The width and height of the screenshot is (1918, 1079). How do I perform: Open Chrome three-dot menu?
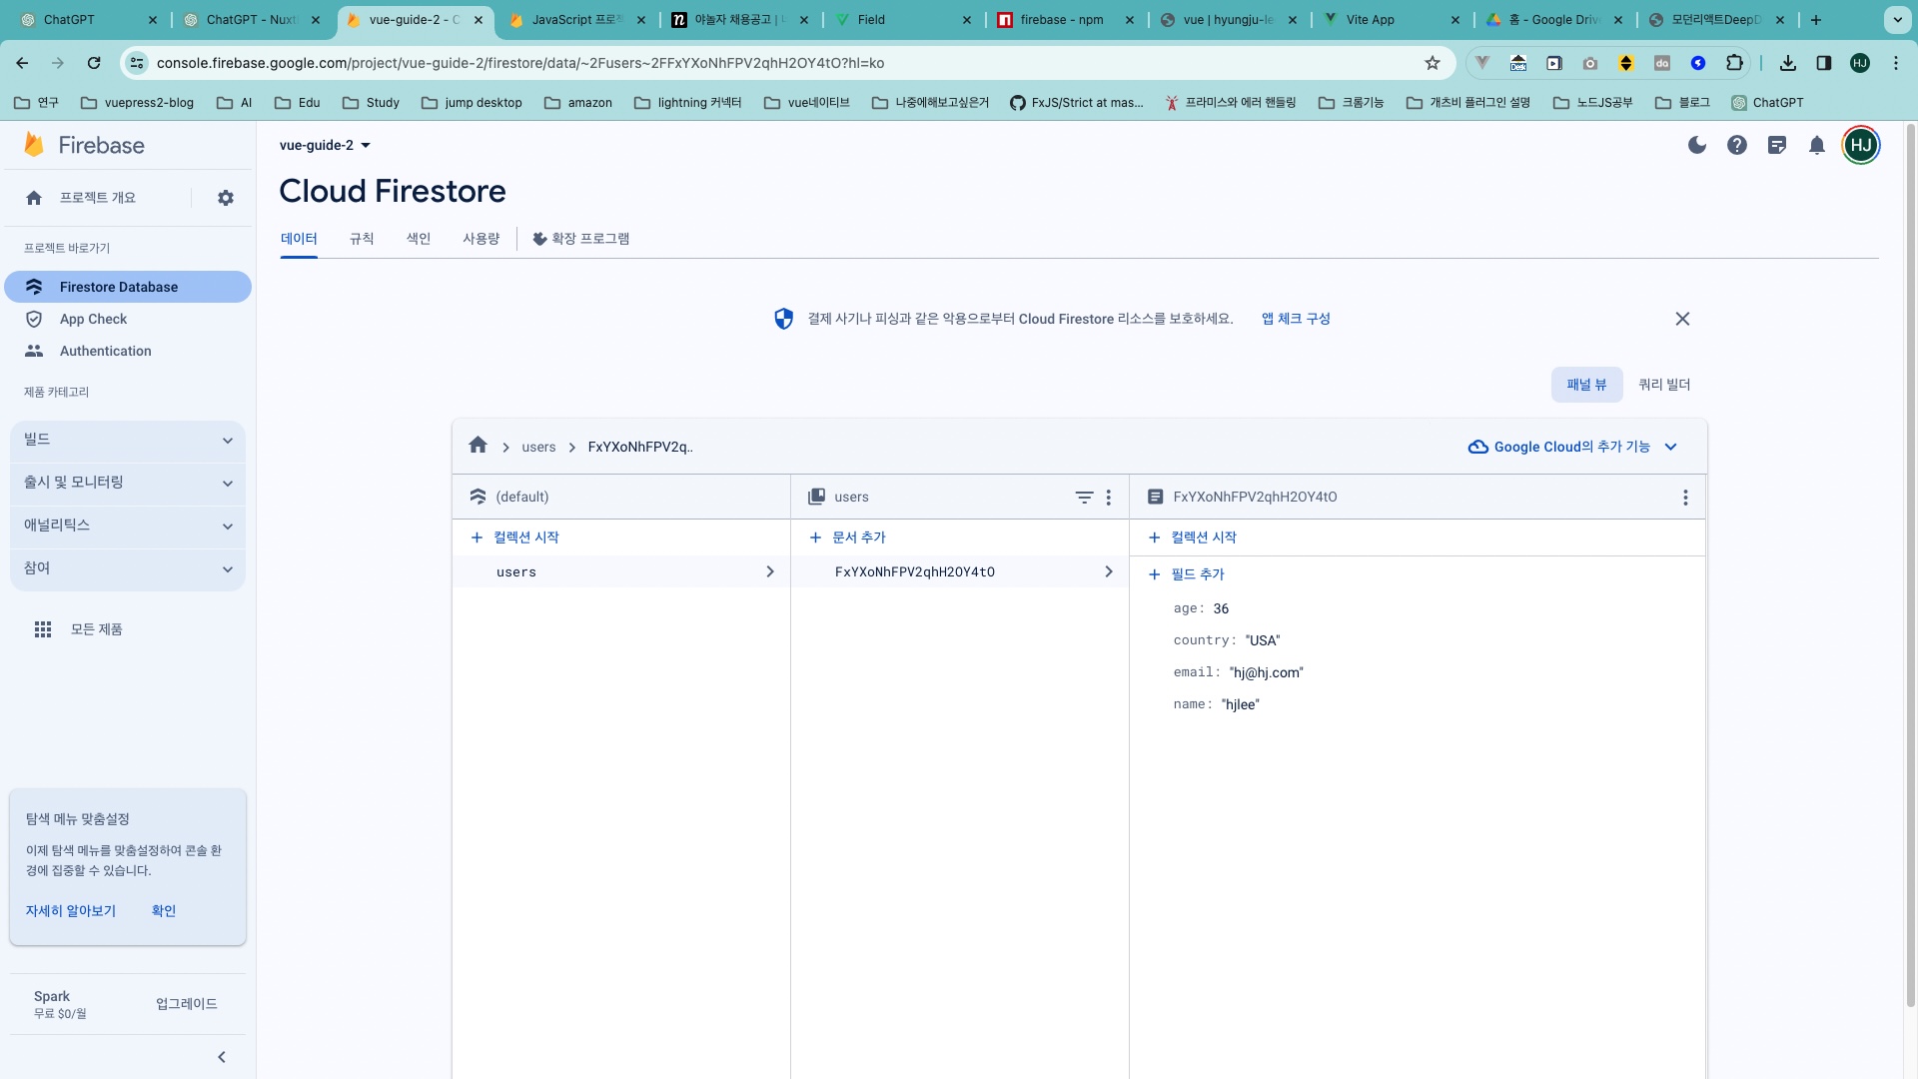pyautogui.click(x=1896, y=63)
